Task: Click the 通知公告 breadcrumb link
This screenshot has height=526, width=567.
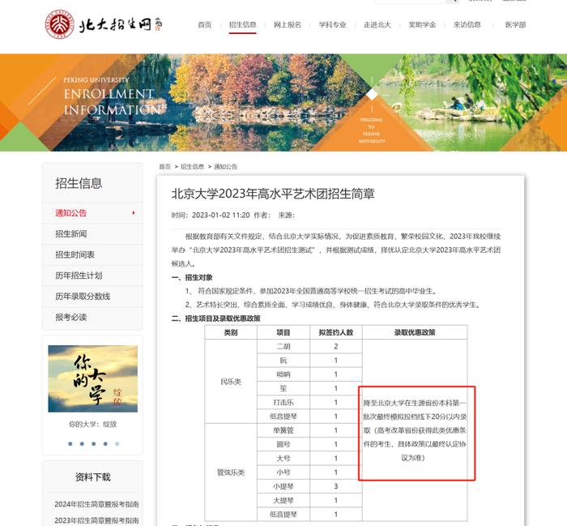Action: point(226,166)
